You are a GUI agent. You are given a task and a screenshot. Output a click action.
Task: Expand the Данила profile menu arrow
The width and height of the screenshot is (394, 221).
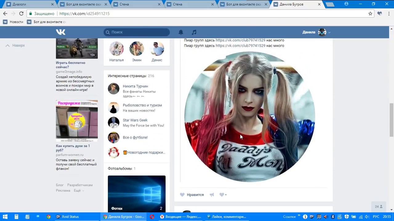pos(329,32)
